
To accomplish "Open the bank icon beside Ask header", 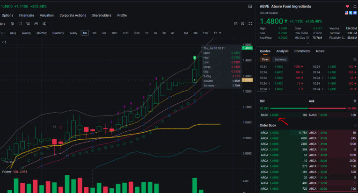I will point(355,101).
